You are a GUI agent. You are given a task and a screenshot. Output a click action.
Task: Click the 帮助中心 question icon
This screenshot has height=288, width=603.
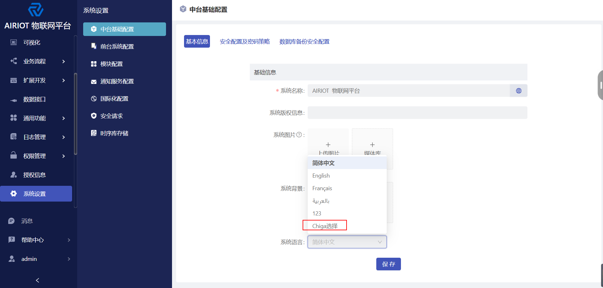click(x=11, y=240)
